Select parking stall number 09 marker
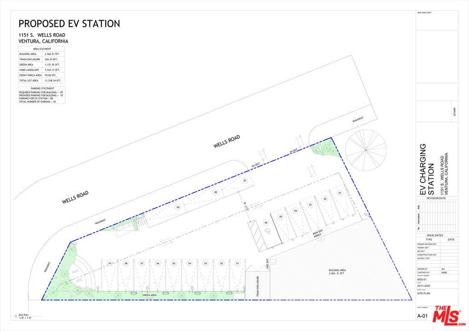469x331 pixels. point(177,207)
